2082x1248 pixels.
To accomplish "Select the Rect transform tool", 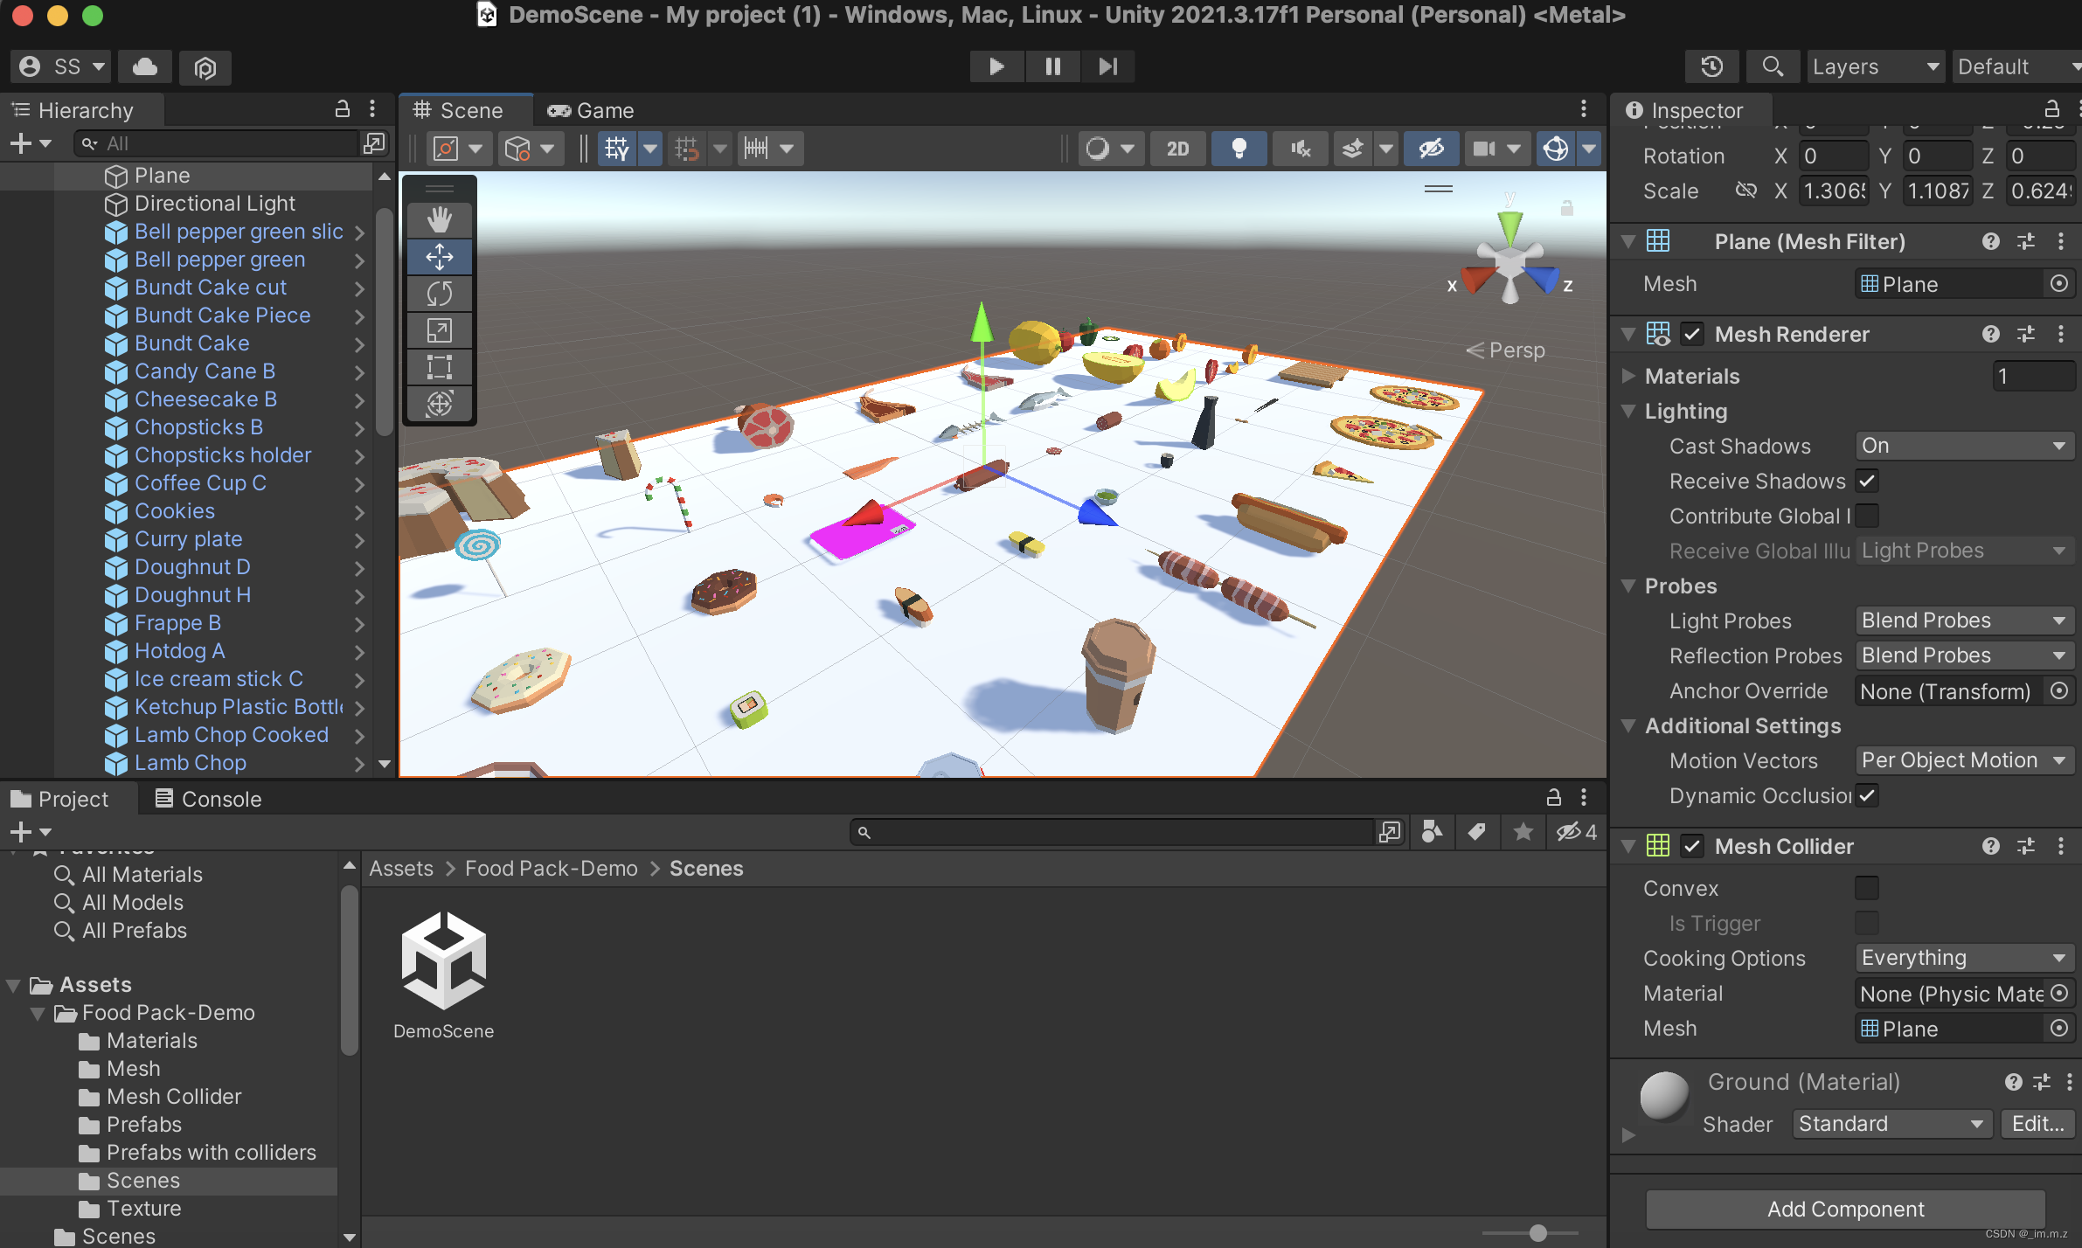I will point(440,367).
